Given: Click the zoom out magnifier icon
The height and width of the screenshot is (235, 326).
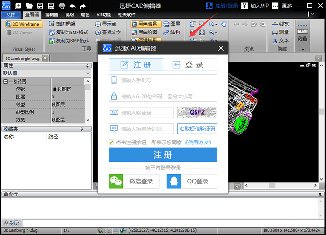Looking at the screenshot, I should [211, 33].
